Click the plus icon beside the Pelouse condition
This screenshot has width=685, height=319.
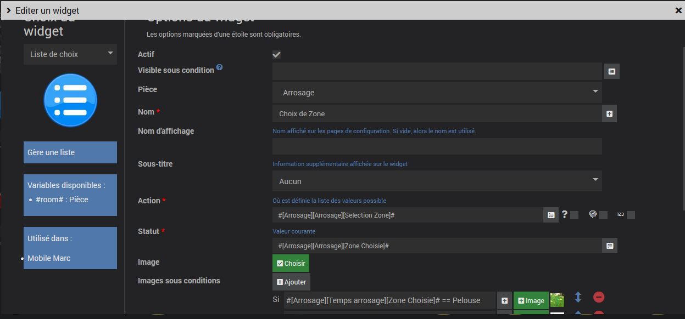point(504,300)
